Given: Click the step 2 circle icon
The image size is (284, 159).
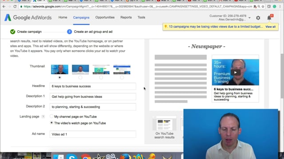Looking at the screenshot, I should pyautogui.click(x=69, y=32).
